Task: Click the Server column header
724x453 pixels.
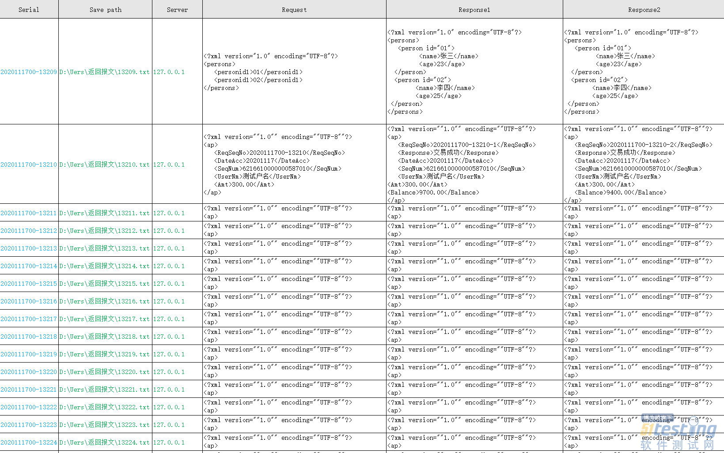Action: point(177,9)
